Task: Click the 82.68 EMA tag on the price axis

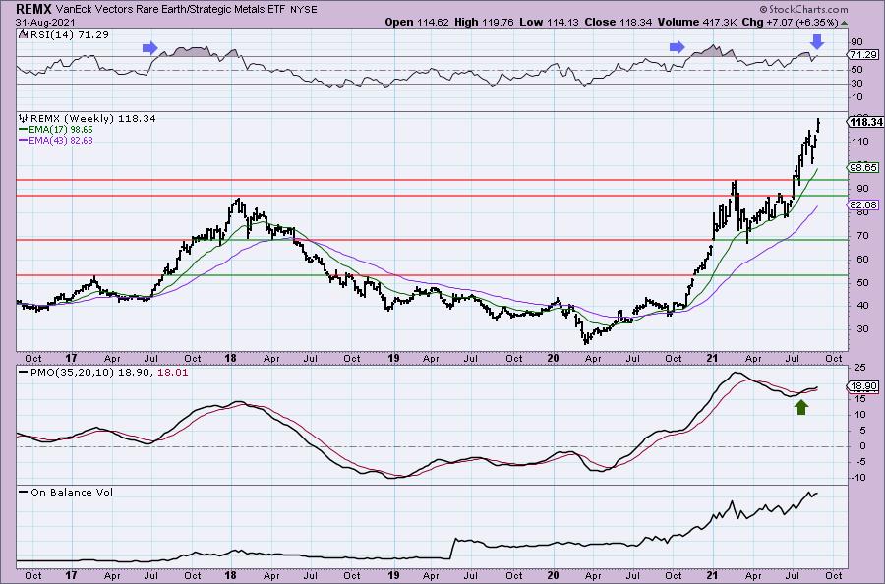Action: click(863, 204)
